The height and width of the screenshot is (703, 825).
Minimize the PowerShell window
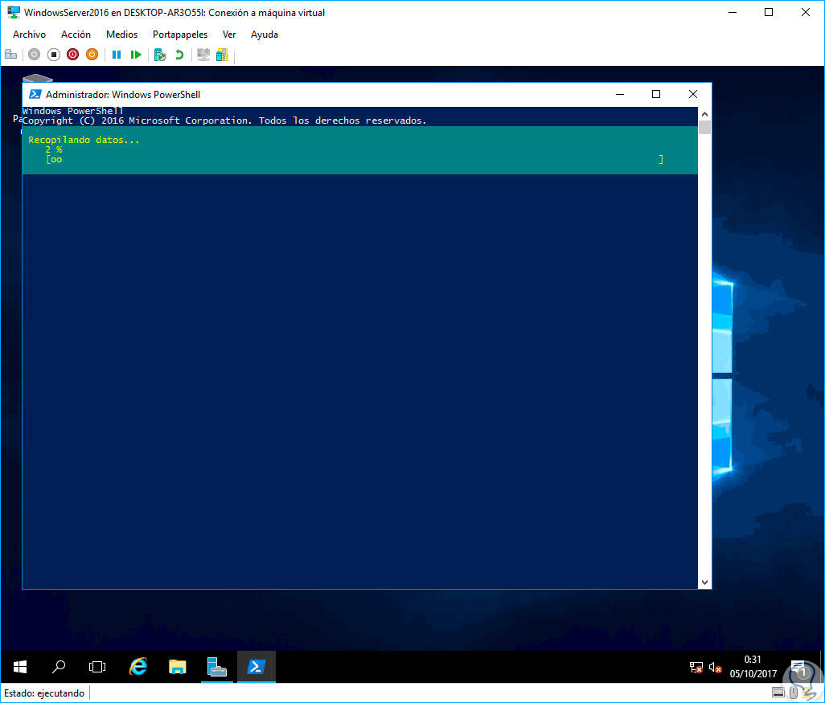(x=620, y=94)
